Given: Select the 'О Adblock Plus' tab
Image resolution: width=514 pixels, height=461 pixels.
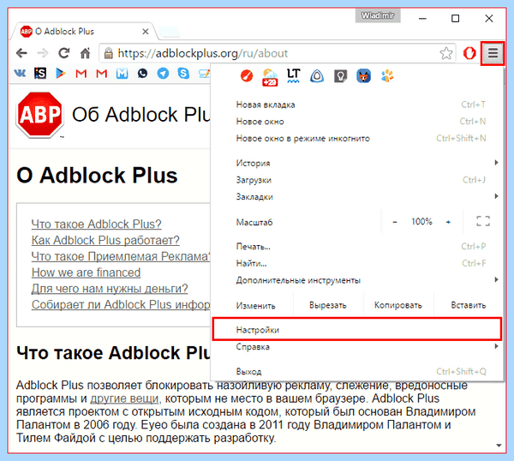Looking at the screenshot, I should pyautogui.click(x=84, y=32).
